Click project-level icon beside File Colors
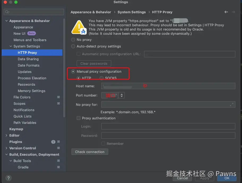This screenshot has height=183, width=242. (x=58, y=97)
